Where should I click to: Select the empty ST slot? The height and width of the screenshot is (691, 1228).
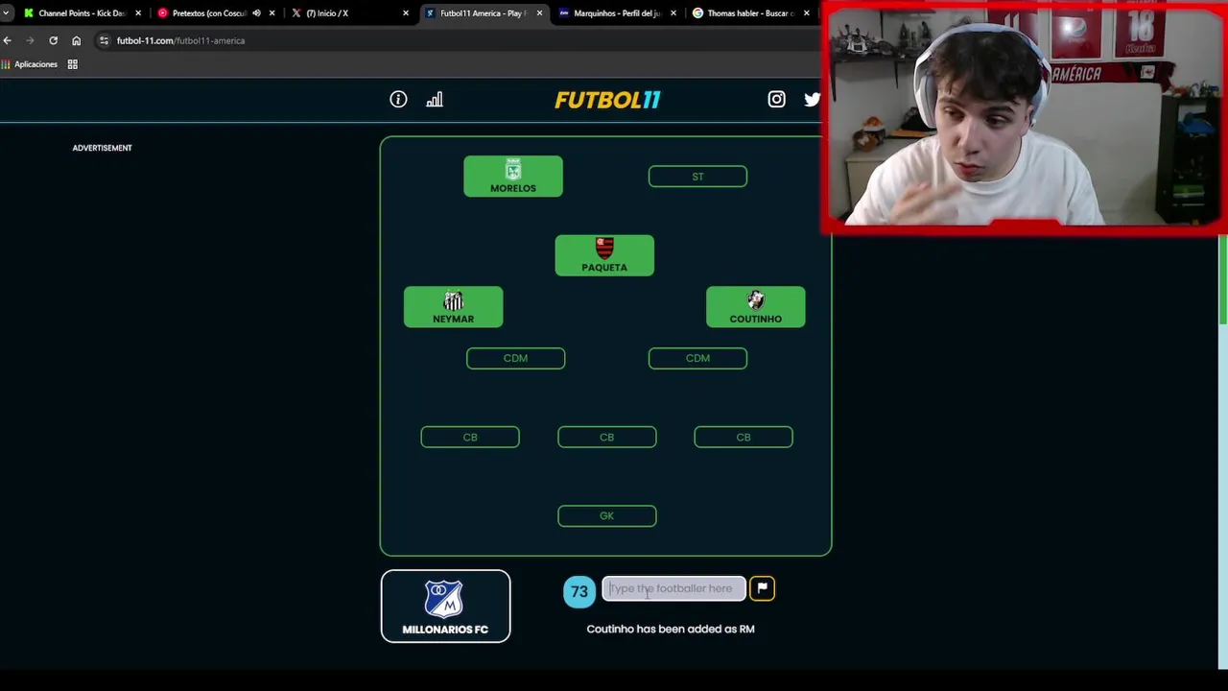[x=697, y=177]
